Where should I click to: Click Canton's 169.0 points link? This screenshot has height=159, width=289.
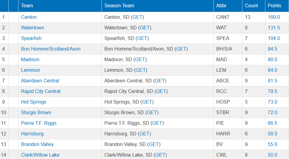pyautogui.click(x=274, y=17)
